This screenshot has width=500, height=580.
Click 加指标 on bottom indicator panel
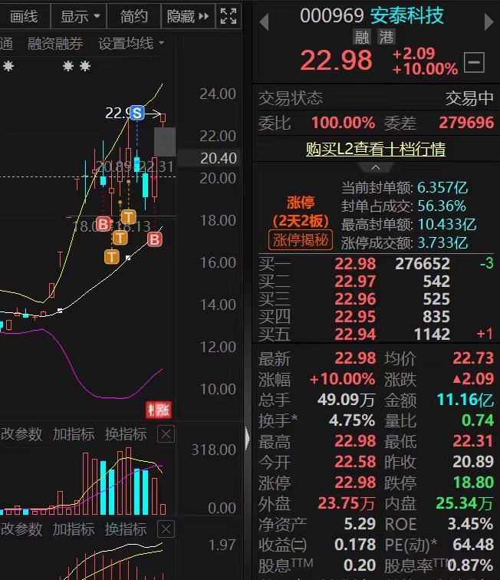click(73, 529)
